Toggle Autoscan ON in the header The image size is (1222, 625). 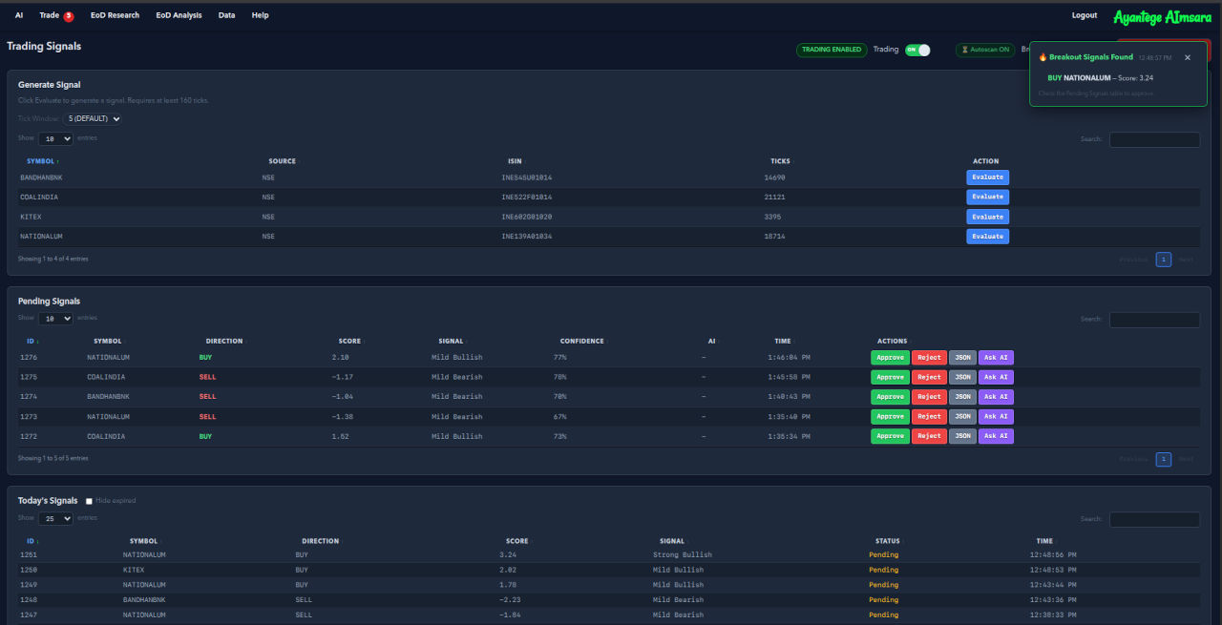coord(984,49)
